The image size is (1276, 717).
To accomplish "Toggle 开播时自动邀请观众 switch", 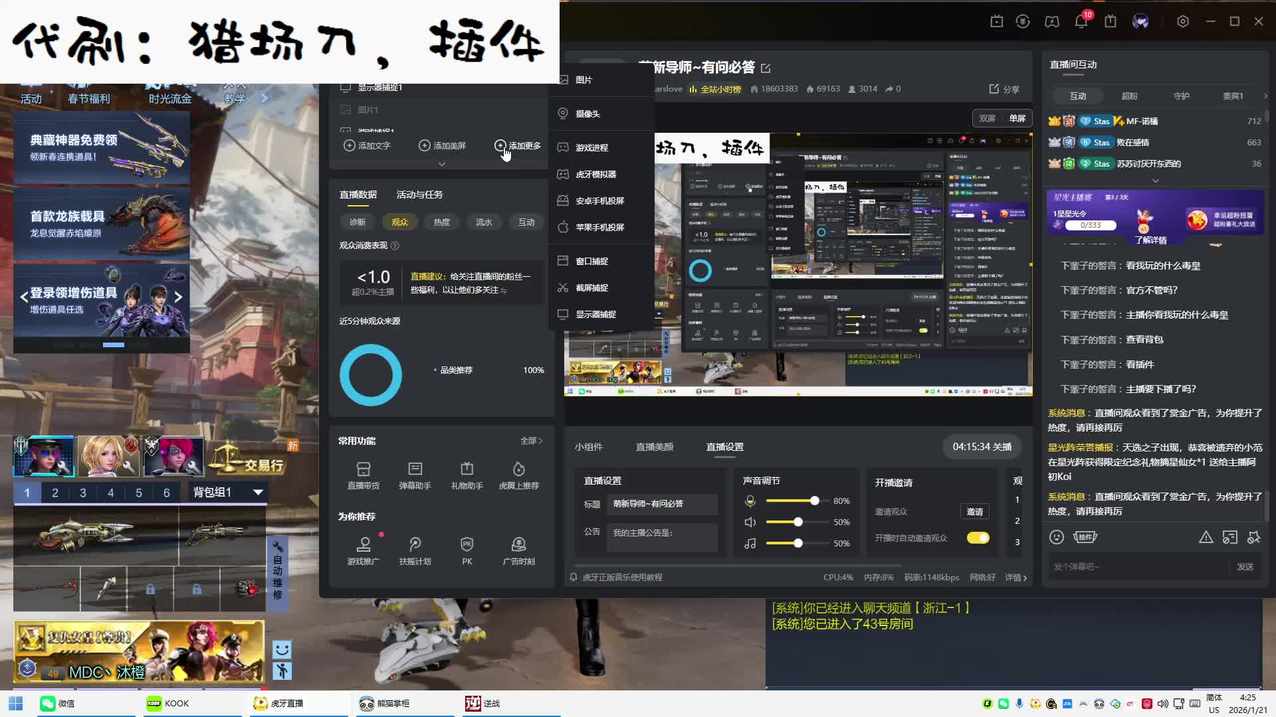I will [978, 538].
